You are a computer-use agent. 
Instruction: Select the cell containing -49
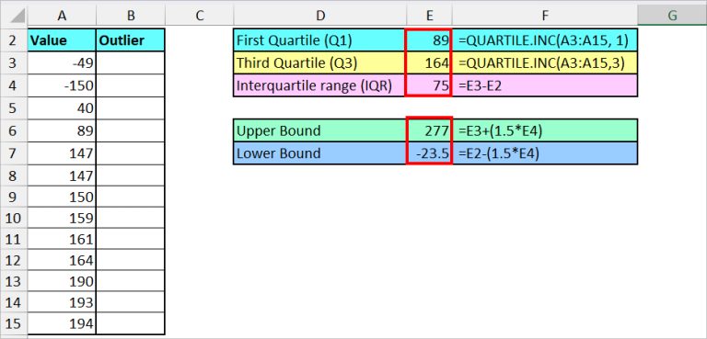pyautogui.click(x=62, y=63)
